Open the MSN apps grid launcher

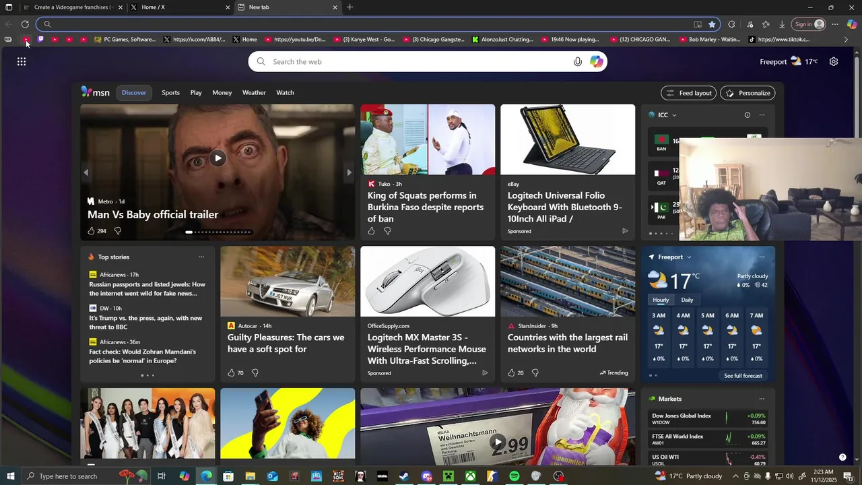22,61
